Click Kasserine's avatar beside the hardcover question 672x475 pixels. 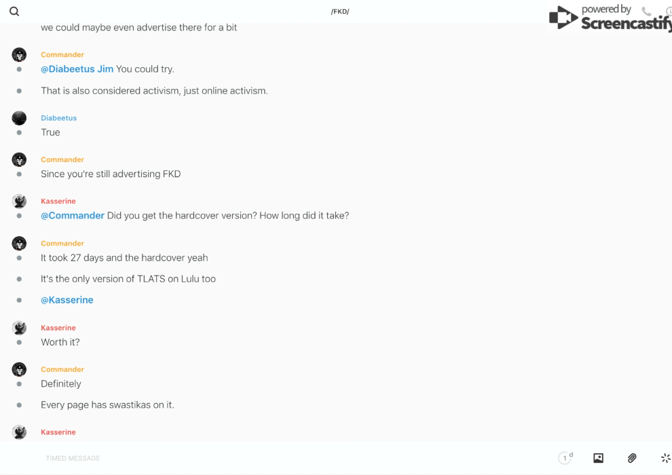(x=19, y=202)
